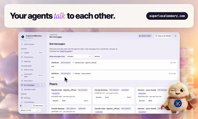Viewport: 198px width, 119px height.
Task: Open Skill Evolution page
Action: 29,44
